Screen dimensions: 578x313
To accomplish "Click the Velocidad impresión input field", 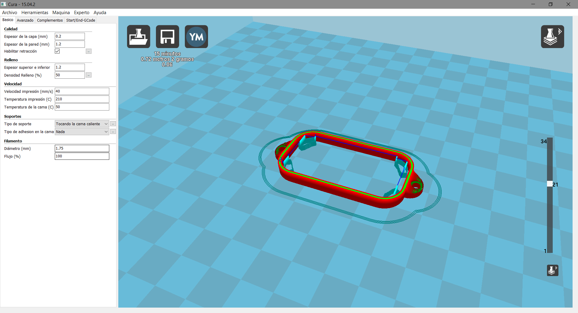I will 82,91.
